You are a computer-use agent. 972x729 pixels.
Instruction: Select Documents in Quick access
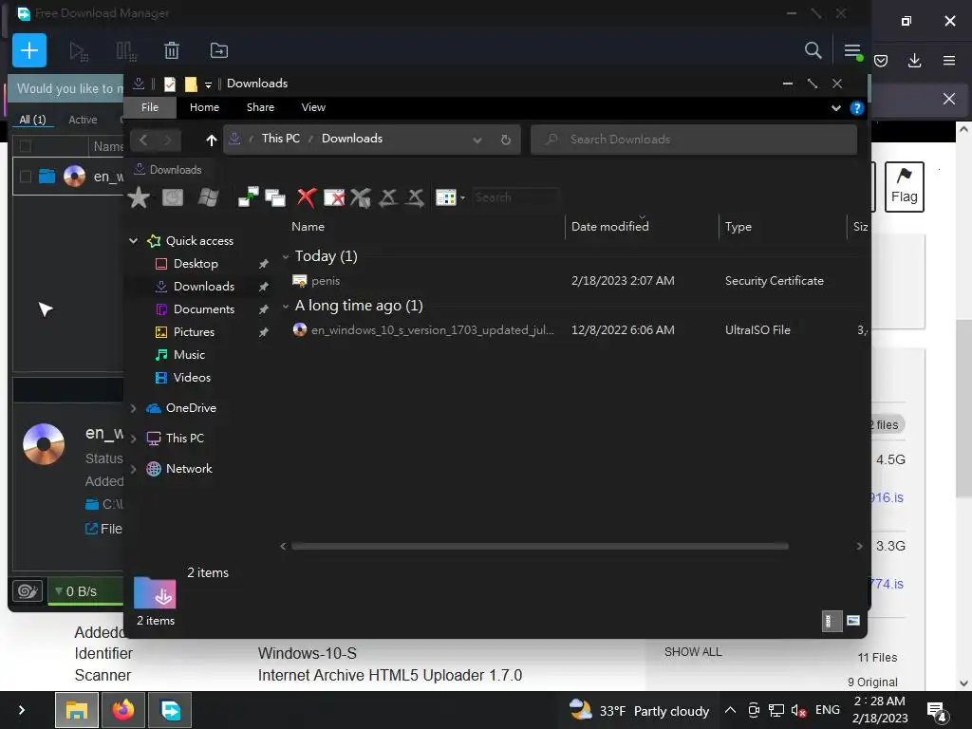click(x=204, y=308)
